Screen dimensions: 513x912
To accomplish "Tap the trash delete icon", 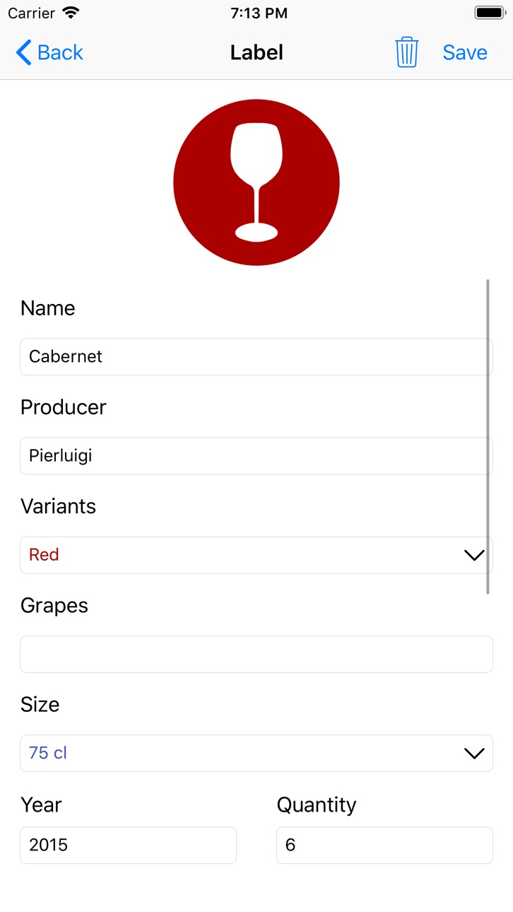I will (x=406, y=52).
